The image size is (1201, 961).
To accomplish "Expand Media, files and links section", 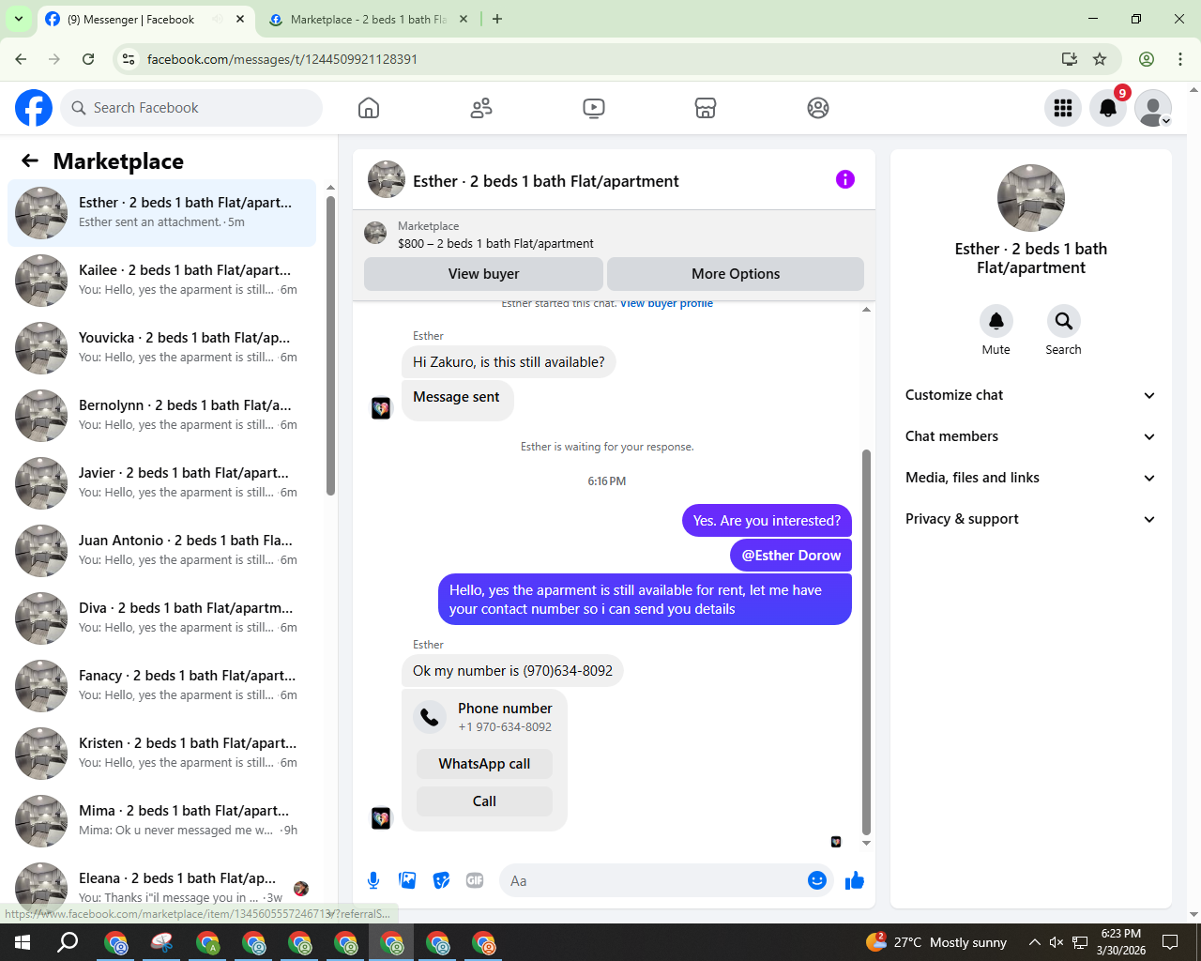I will 1030,478.
